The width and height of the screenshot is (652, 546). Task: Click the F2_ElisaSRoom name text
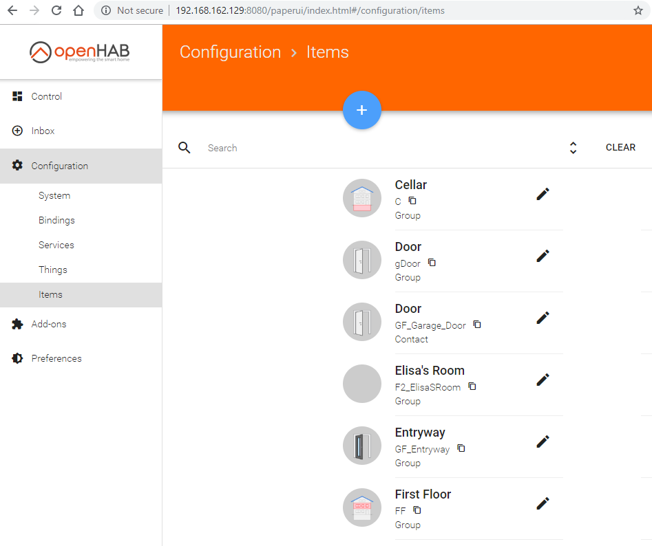[428, 387]
